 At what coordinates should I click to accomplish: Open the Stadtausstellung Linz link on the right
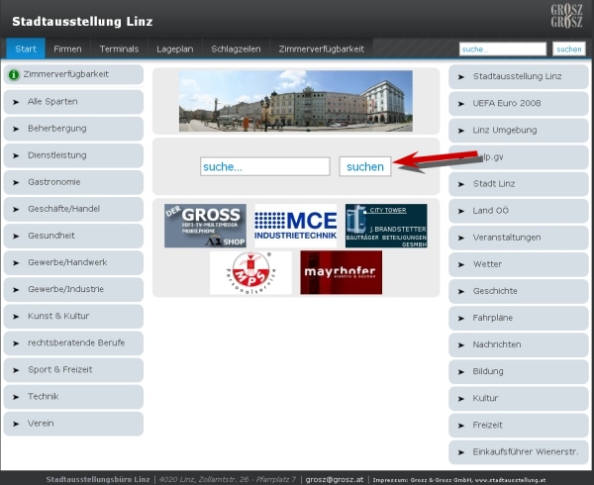click(519, 77)
